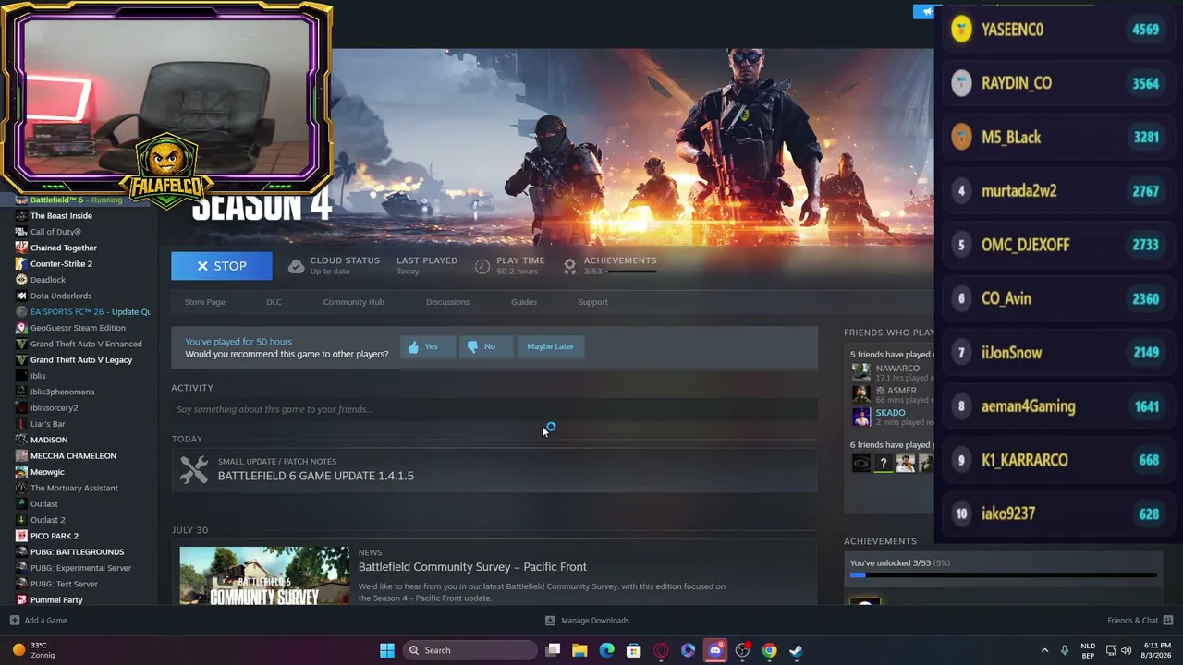Click the cloud status icon
1183x665 pixels.
[296, 266]
